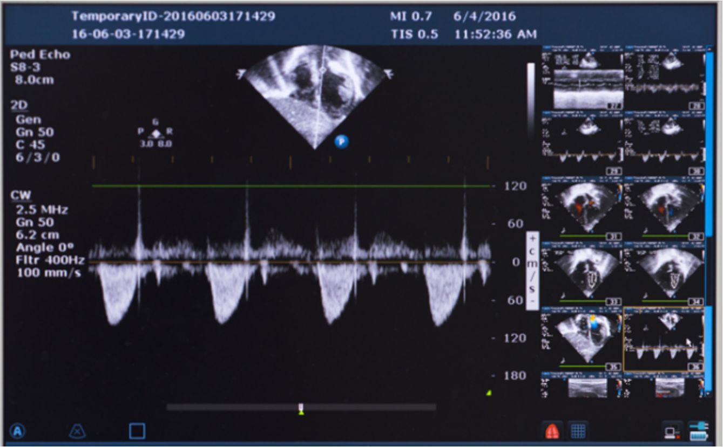Screen dimensions: 723x447
Task: Click the blue P orientation marker
Action: pos(341,142)
